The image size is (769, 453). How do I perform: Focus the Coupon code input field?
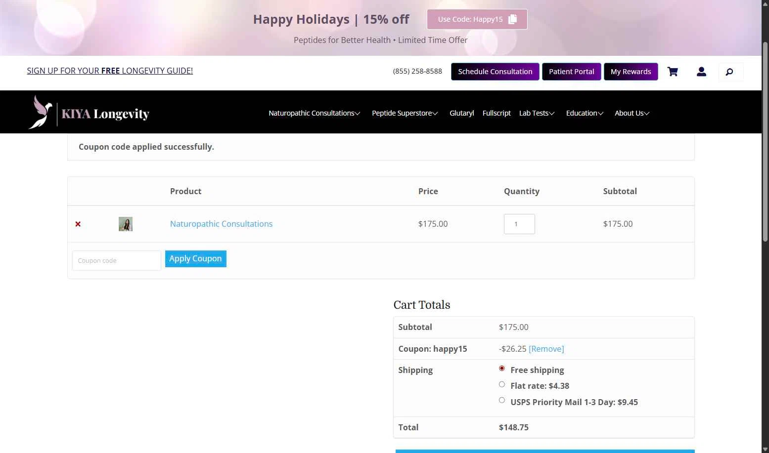point(117,260)
